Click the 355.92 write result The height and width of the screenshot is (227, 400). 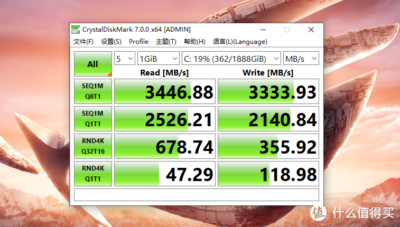click(268, 146)
